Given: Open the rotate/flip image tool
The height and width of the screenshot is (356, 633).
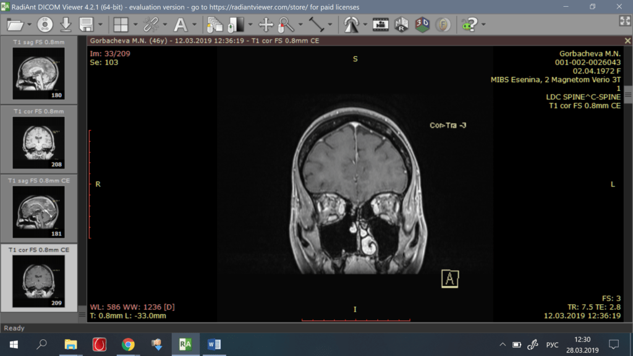Looking at the screenshot, I should point(351,25).
